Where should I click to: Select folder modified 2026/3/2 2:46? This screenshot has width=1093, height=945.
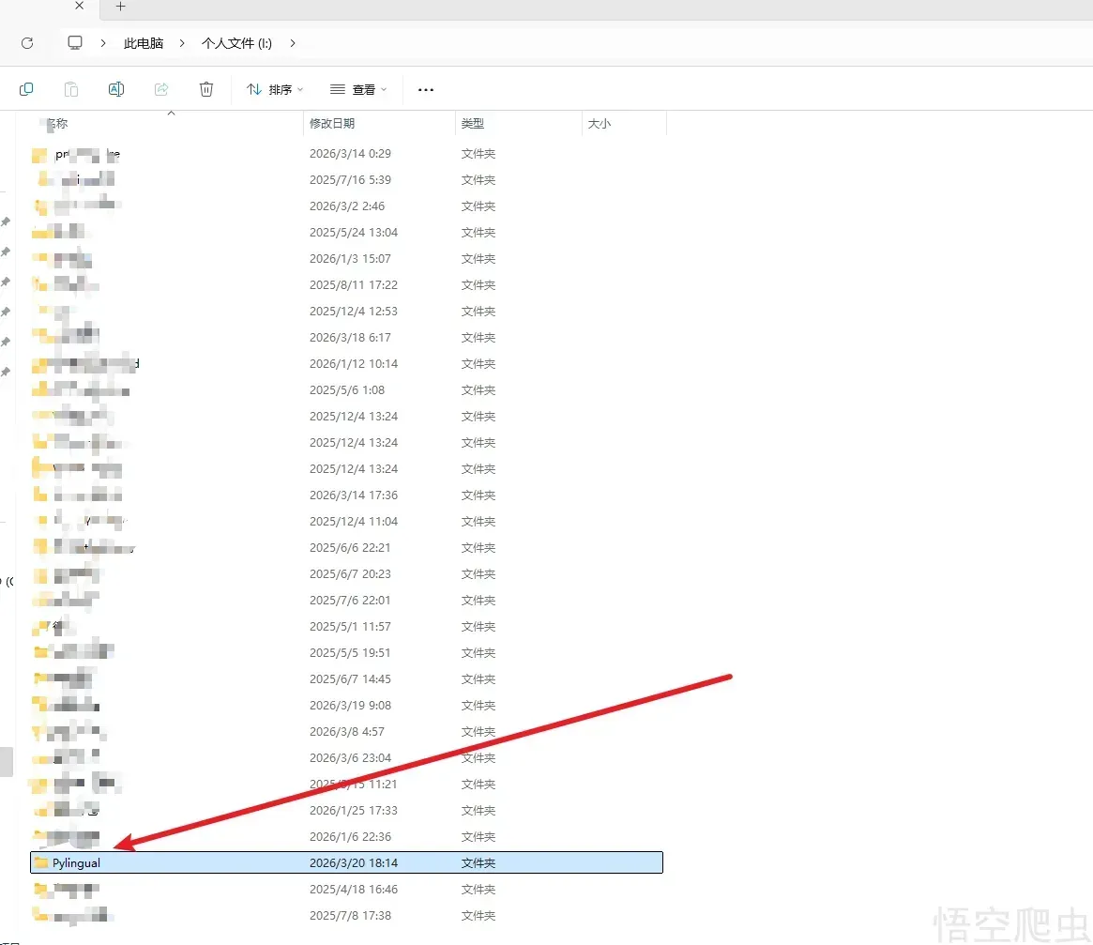[x=346, y=206]
